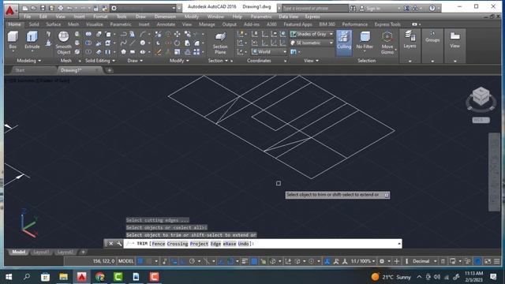The height and width of the screenshot is (284, 505).
Task: Choose the eRase option in TRIM command
Action: (x=230, y=244)
